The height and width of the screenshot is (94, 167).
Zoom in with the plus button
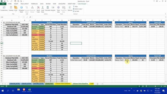point(162,86)
